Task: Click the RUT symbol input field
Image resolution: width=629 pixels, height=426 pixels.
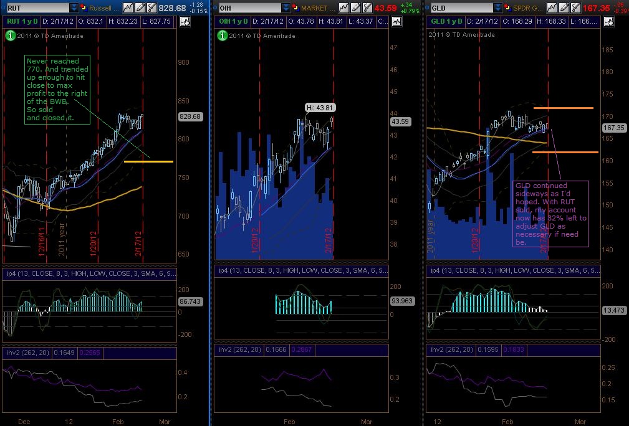Action: click(x=37, y=7)
